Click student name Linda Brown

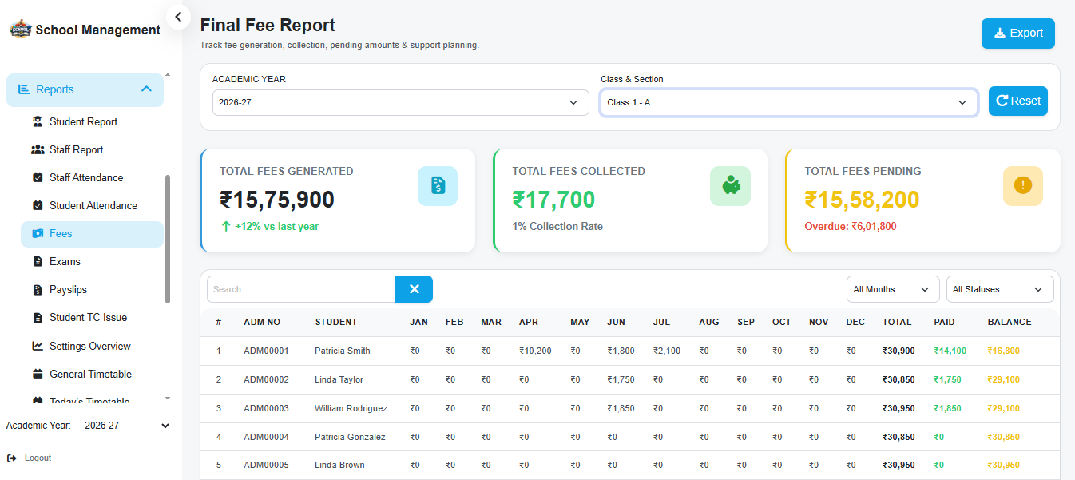pos(339,465)
